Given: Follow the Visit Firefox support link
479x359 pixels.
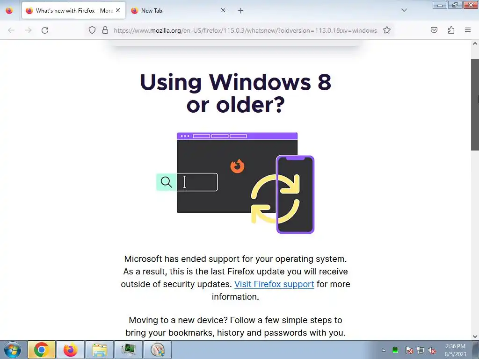Looking at the screenshot, I should point(274,284).
